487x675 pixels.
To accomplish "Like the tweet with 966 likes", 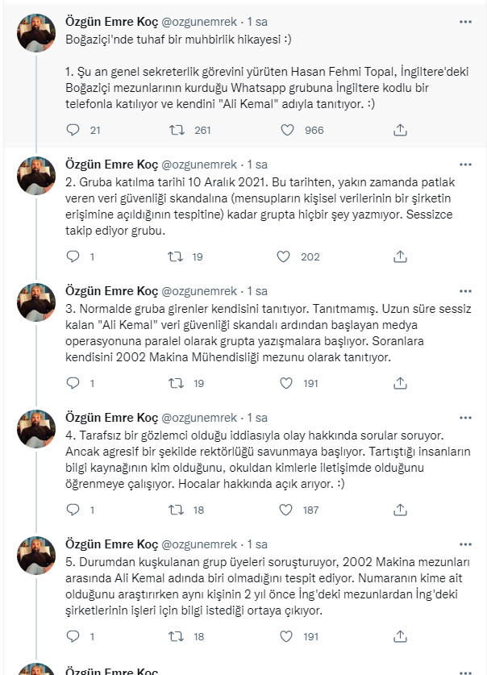I will 287,130.
